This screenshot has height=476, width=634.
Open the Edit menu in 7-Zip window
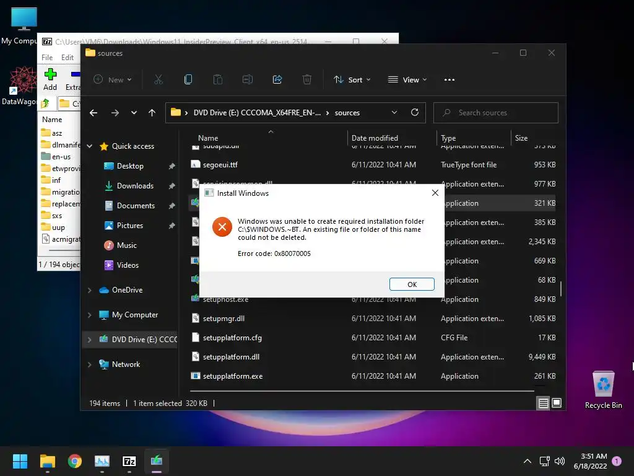pyautogui.click(x=67, y=58)
